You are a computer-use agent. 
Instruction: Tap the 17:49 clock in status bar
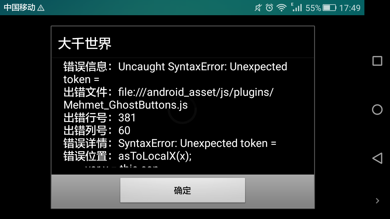[x=350, y=8]
